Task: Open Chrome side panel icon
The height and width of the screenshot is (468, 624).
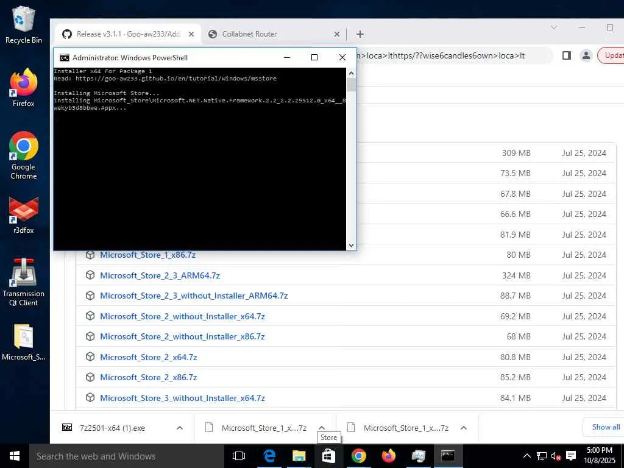Action: coord(567,55)
